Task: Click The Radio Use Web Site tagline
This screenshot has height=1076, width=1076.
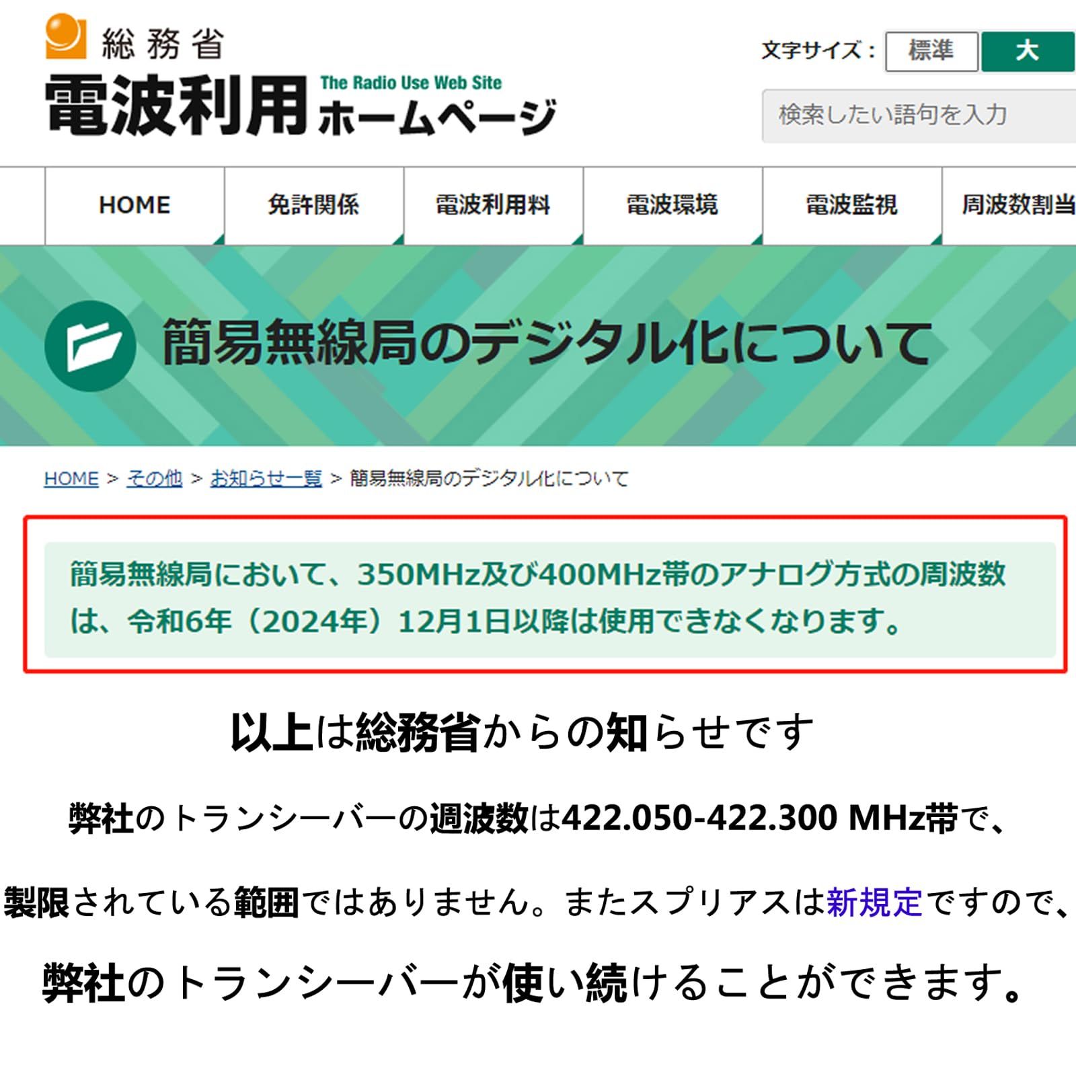Action: pos(411,83)
